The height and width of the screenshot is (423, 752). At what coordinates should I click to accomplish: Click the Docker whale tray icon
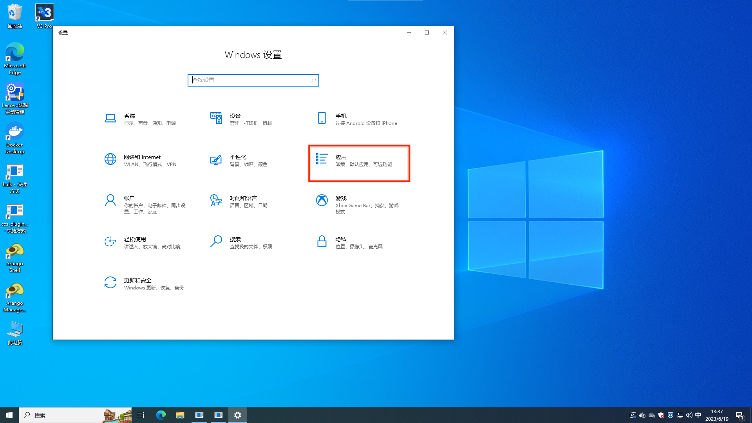click(x=642, y=415)
